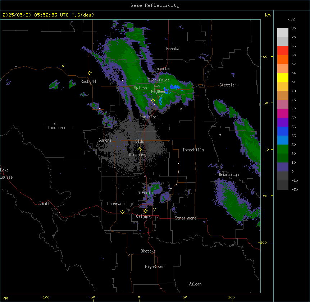The height and width of the screenshot is (302, 310).
Task: Click the light gray 80-70 dBZ legend swatch
Action: click(x=283, y=33)
